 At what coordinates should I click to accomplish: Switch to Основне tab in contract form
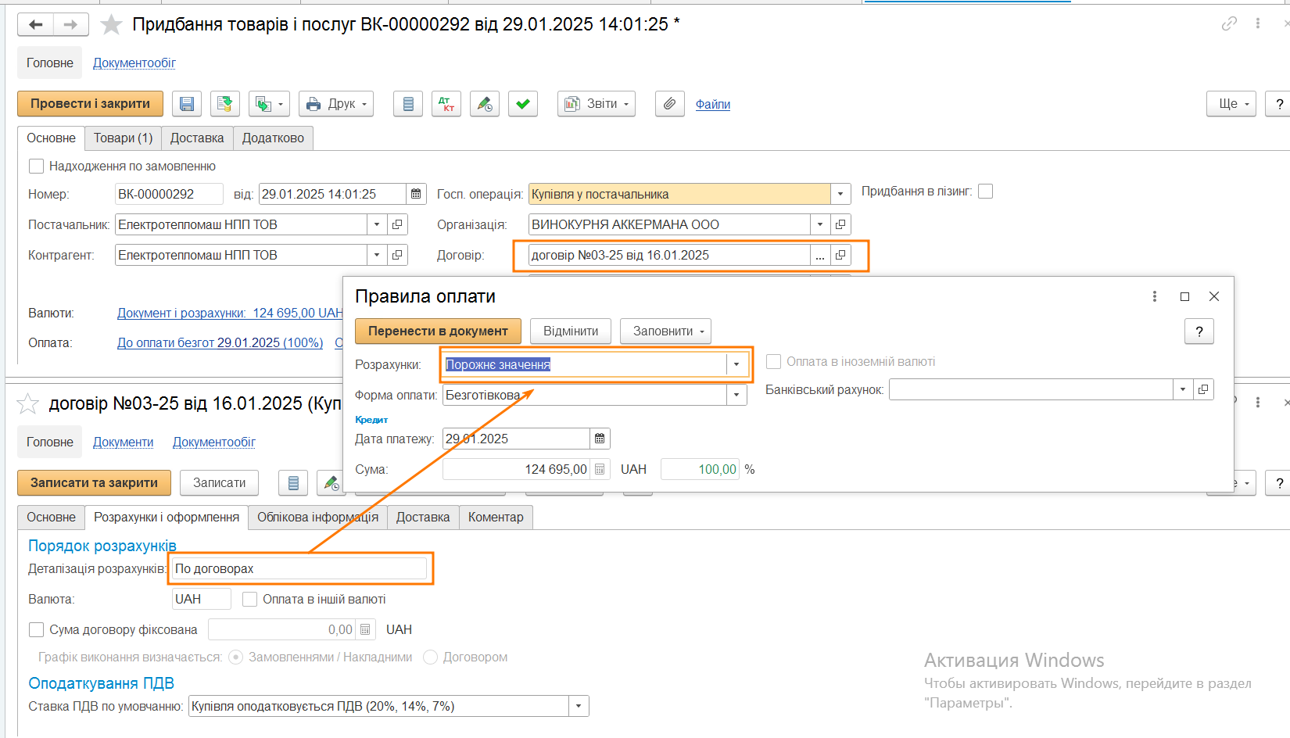click(51, 517)
